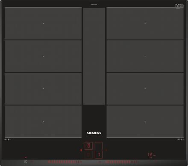The height and width of the screenshot is (166, 188).
Task: Tap the red indicator right of zone displays
Action: [106, 150]
